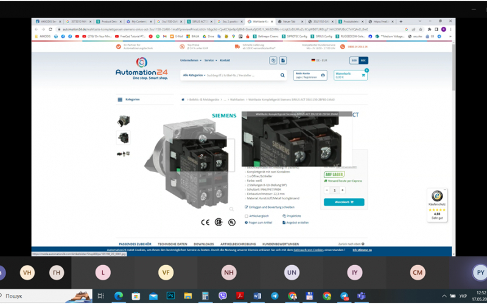
Task: Open the Alle Kategorien search dropdown
Action: point(194,75)
